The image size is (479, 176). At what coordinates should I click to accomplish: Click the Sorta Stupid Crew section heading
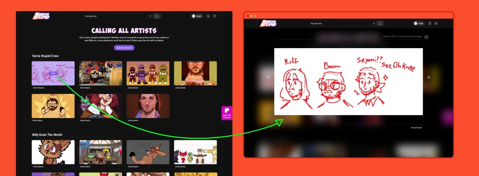[x=46, y=56]
